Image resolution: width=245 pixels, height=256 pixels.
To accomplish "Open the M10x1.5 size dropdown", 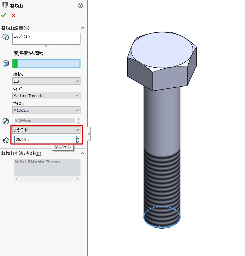I will (x=46, y=110).
